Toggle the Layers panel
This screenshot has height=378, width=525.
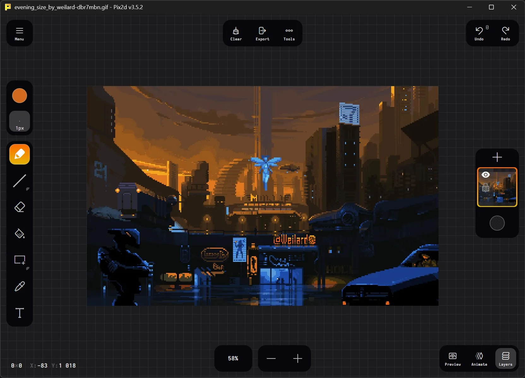[505, 359]
